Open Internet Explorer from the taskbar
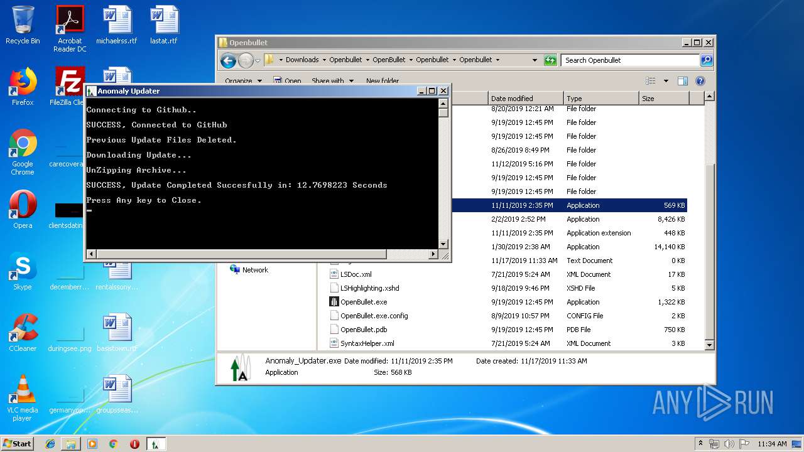This screenshot has width=804, height=452. [x=50, y=444]
